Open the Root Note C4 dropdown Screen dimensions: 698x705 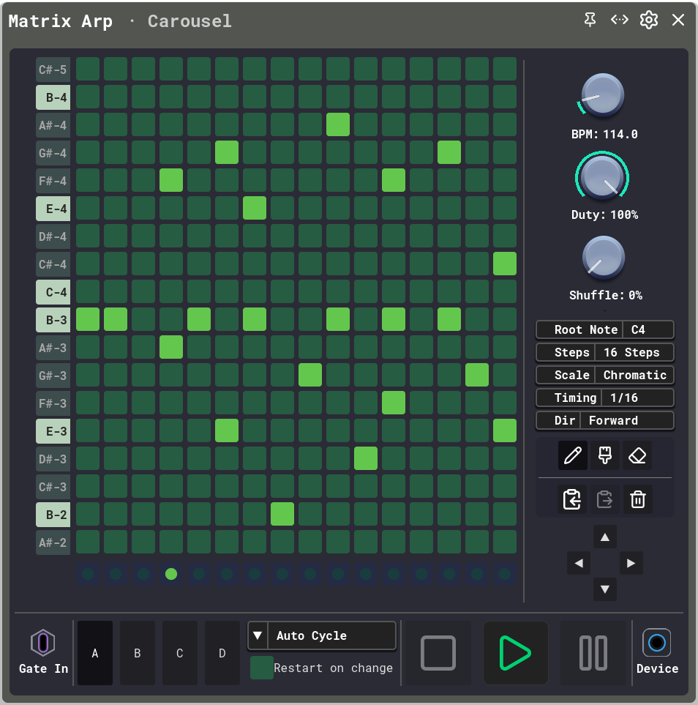pyautogui.click(x=605, y=329)
